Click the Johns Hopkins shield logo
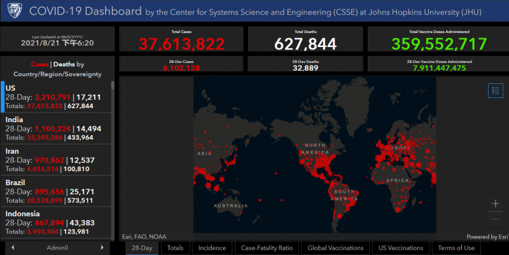This screenshot has width=509, height=255. [14, 10]
